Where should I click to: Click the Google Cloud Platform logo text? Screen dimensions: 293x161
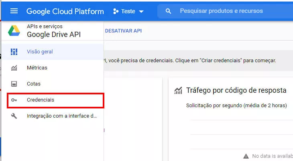pyautogui.click(x=65, y=11)
